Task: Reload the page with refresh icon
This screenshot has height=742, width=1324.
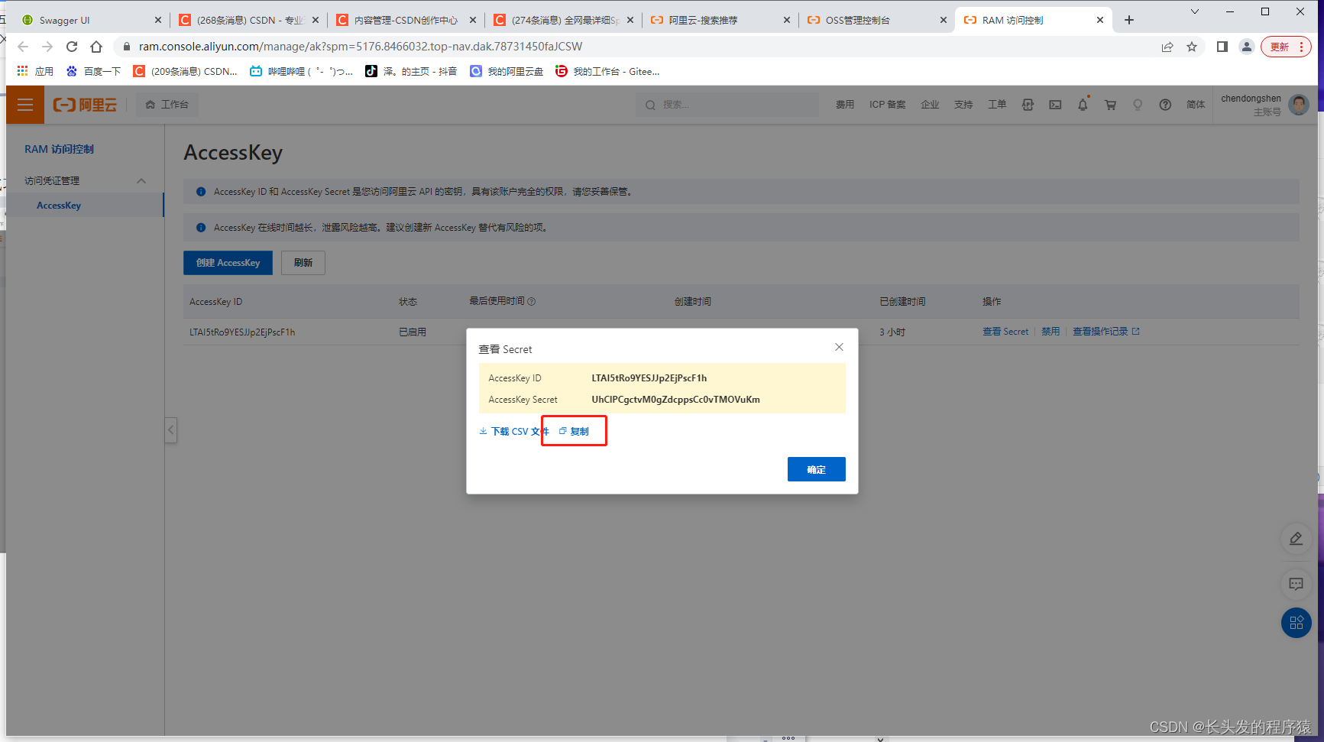Action: (x=72, y=47)
